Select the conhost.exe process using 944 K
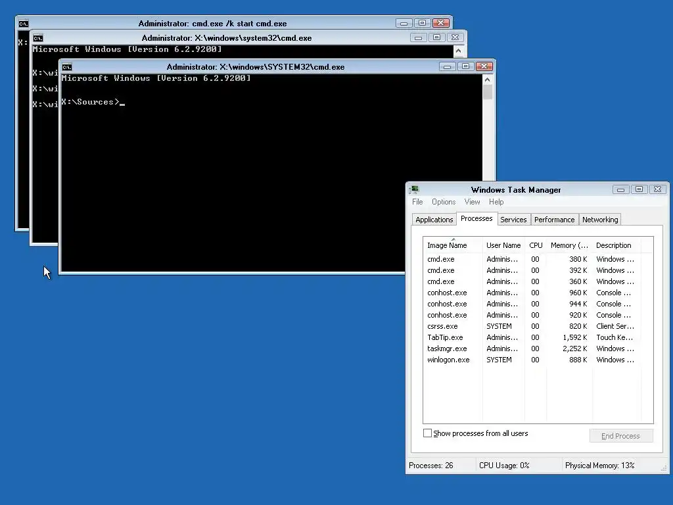The image size is (673, 505). point(532,304)
